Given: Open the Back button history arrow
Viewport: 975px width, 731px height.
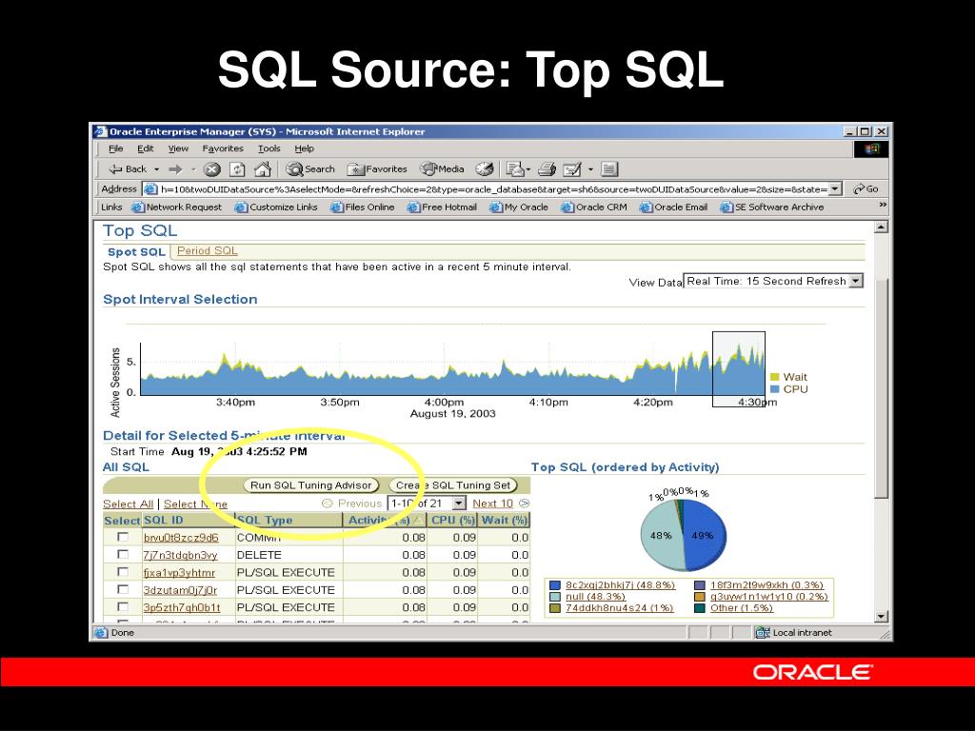Looking at the screenshot, I should [157, 169].
